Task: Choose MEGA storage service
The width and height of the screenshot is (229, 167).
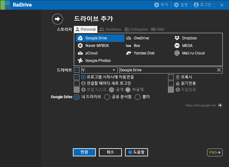Action: point(183,46)
